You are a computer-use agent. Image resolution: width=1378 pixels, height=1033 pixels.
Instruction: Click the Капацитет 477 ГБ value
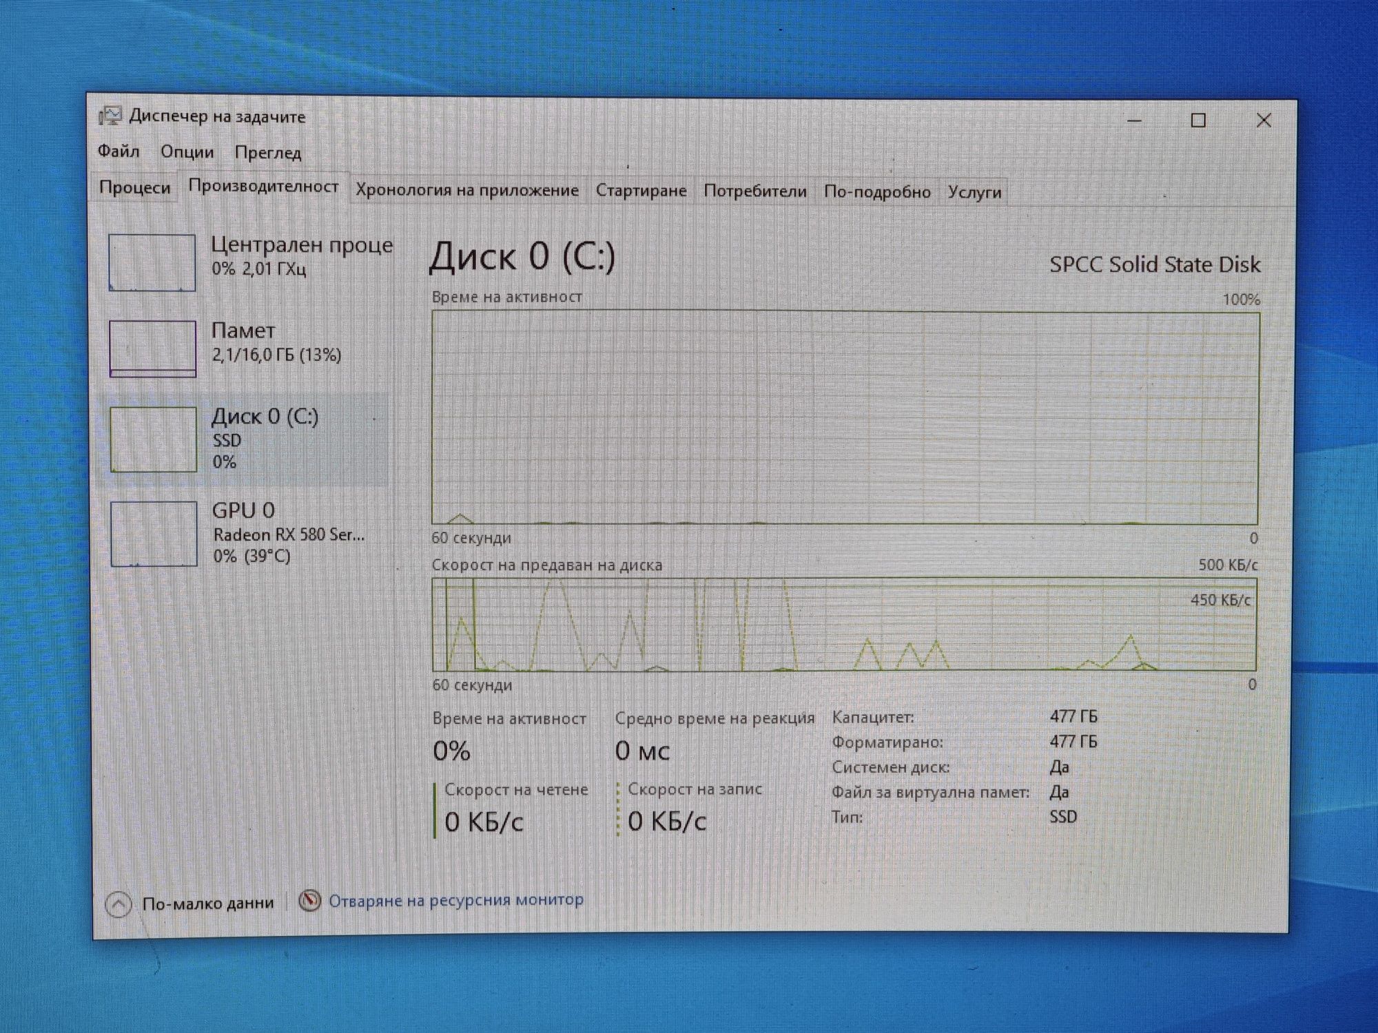tap(1073, 716)
